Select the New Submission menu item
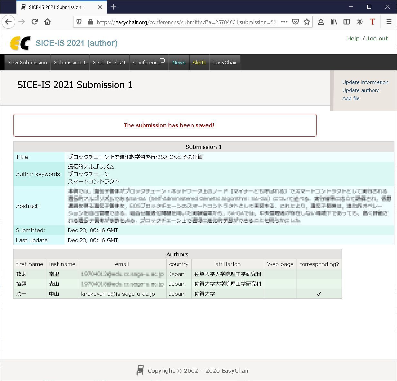 [27, 63]
